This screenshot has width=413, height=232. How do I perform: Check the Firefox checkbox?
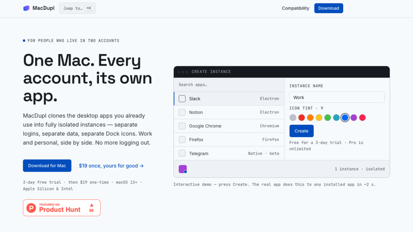182,140
